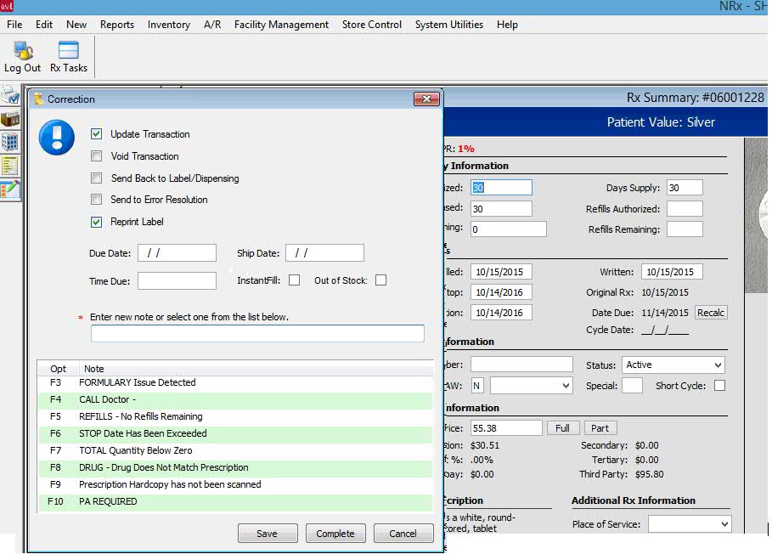Viewport: 772px width, 554px height.
Task: Select note F8 DRUG Does Not Match Prescription
Action: (x=235, y=468)
